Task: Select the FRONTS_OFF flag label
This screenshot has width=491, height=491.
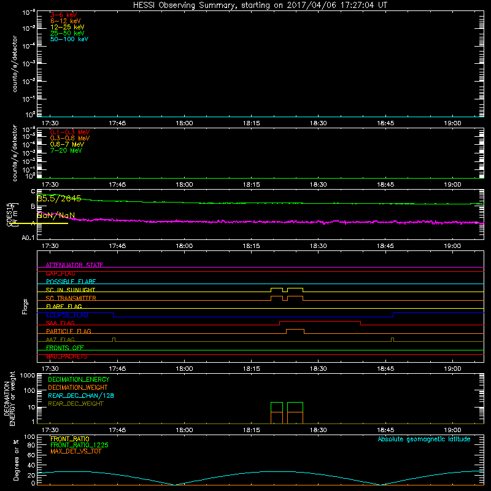Action: [x=65, y=348]
